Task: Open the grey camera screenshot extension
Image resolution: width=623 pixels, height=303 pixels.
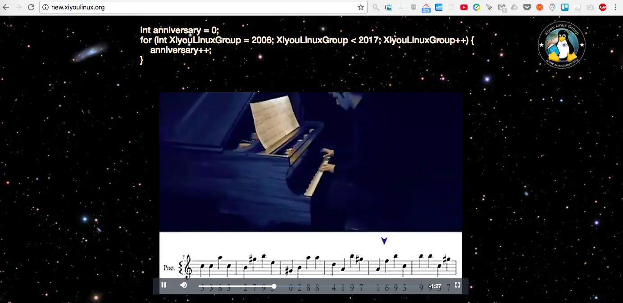Action: pos(590,7)
